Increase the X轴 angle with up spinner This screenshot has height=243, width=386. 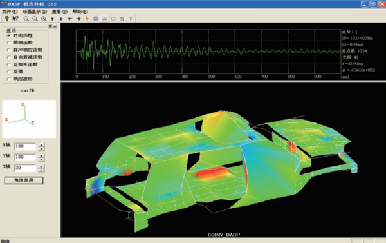(41, 145)
